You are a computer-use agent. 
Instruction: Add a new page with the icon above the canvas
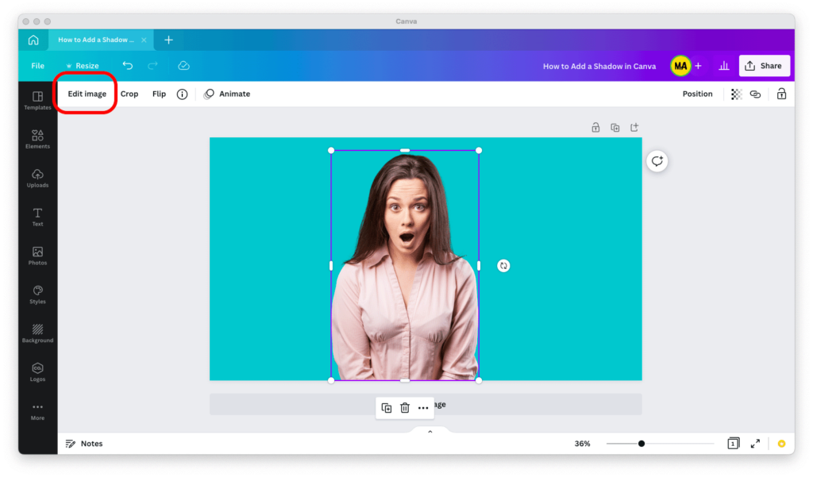tap(634, 128)
